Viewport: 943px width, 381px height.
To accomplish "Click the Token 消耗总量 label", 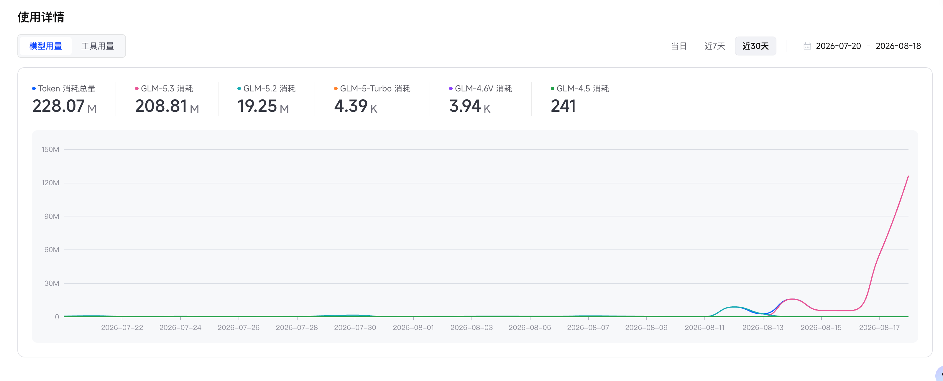I will point(67,88).
